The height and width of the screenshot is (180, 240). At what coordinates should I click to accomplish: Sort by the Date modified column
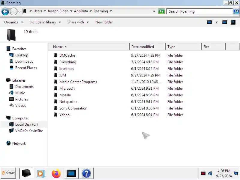(147, 47)
